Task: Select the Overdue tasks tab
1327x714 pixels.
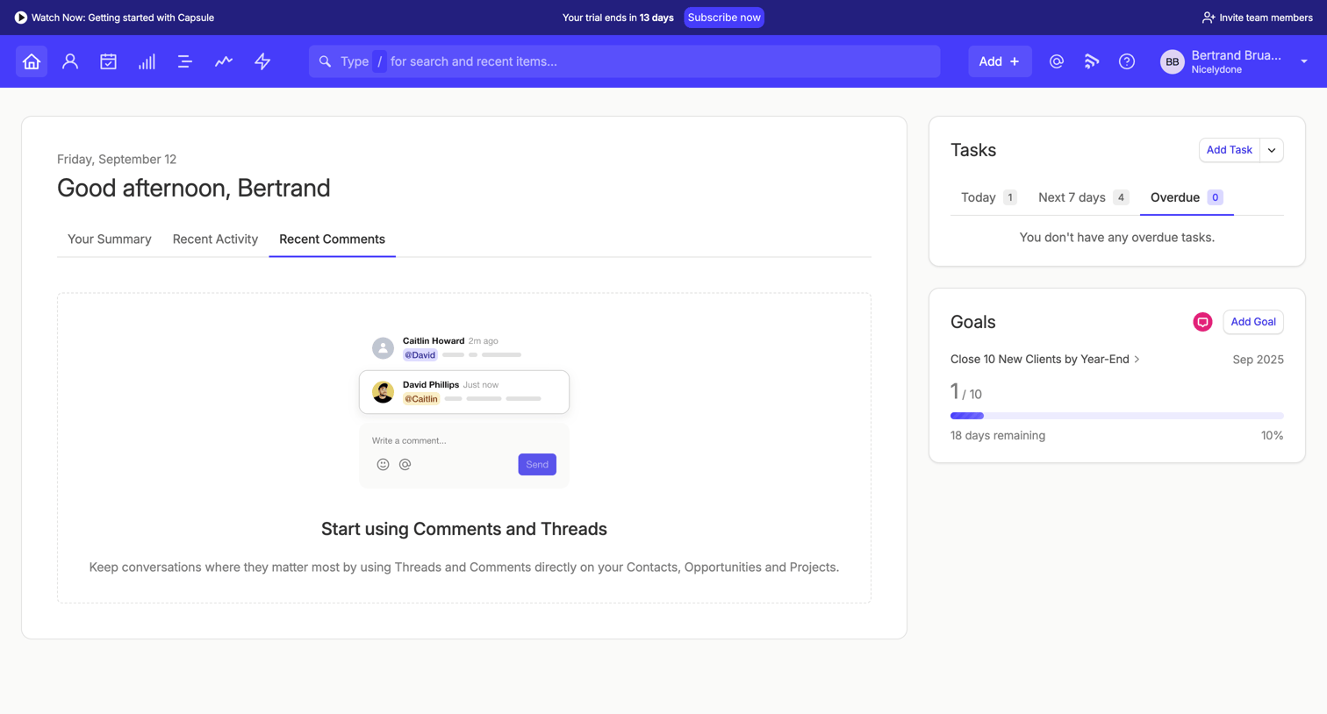Action: coord(1187,197)
